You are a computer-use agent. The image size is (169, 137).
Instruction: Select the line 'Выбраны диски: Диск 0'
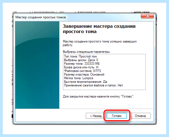[x=81, y=60]
